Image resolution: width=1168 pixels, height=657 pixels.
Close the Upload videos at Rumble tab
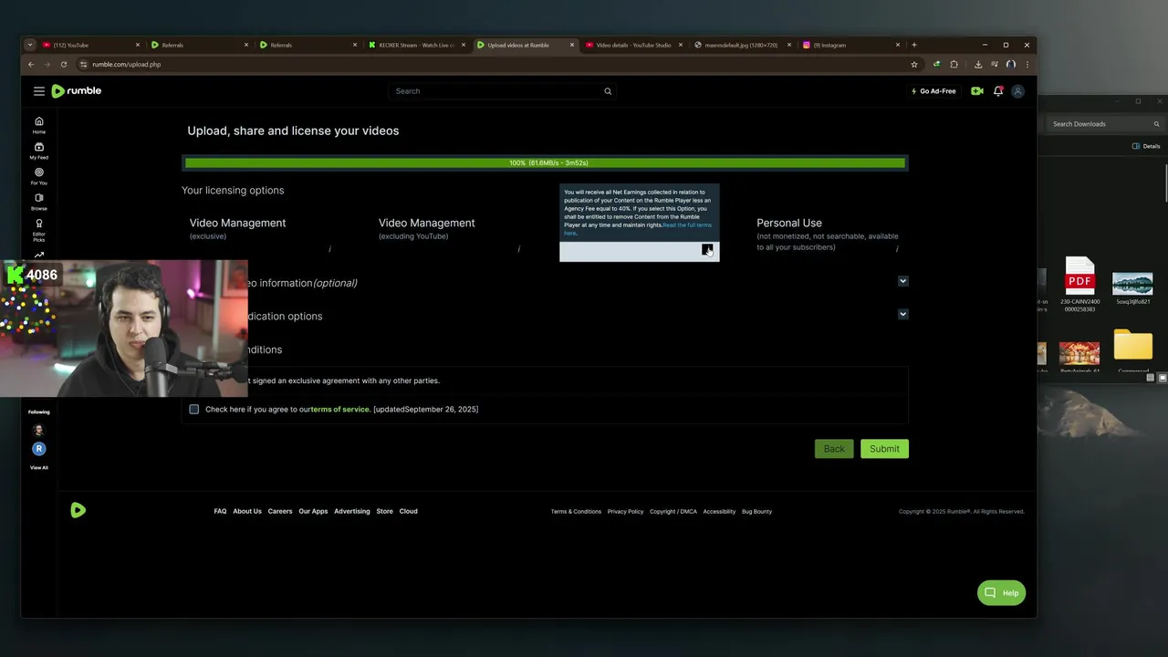click(572, 45)
